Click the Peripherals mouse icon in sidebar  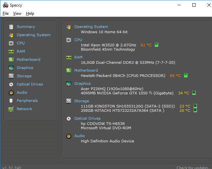11,101
